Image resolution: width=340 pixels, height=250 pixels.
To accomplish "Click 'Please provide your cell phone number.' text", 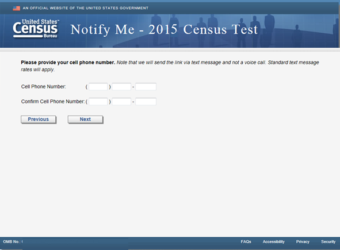I will [68, 63].
